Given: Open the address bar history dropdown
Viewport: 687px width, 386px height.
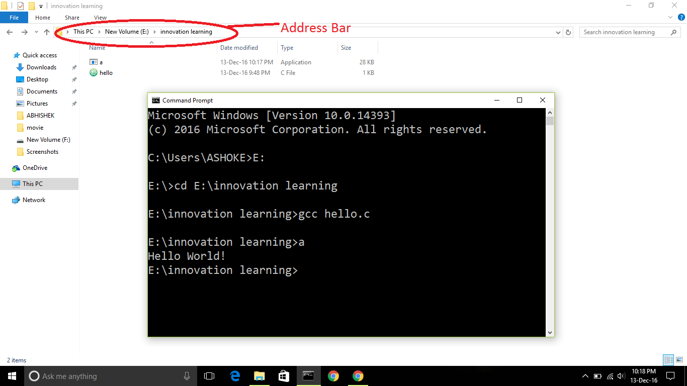Looking at the screenshot, I should tap(558, 32).
